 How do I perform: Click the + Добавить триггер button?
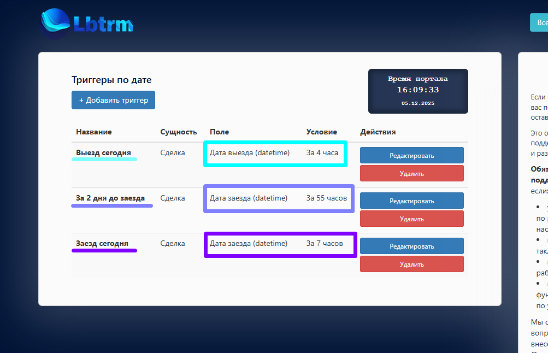[113, 100]
